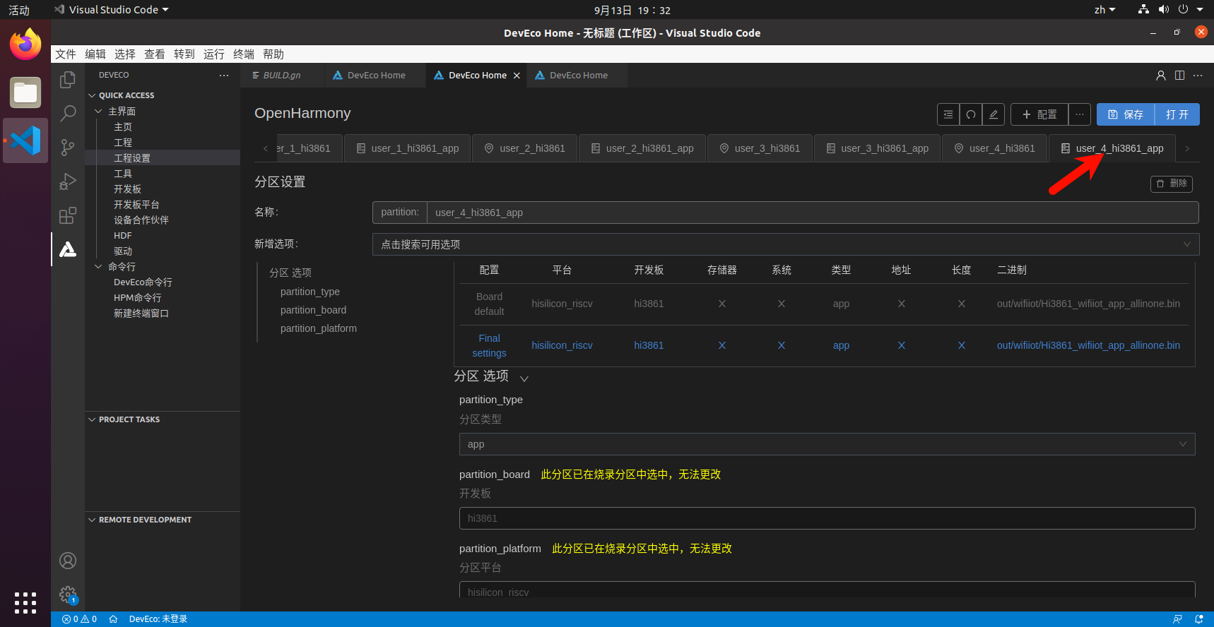Open the Explorer view in activity bar
The height and width of the screenshot is (627, 1214).
point(68,80)
